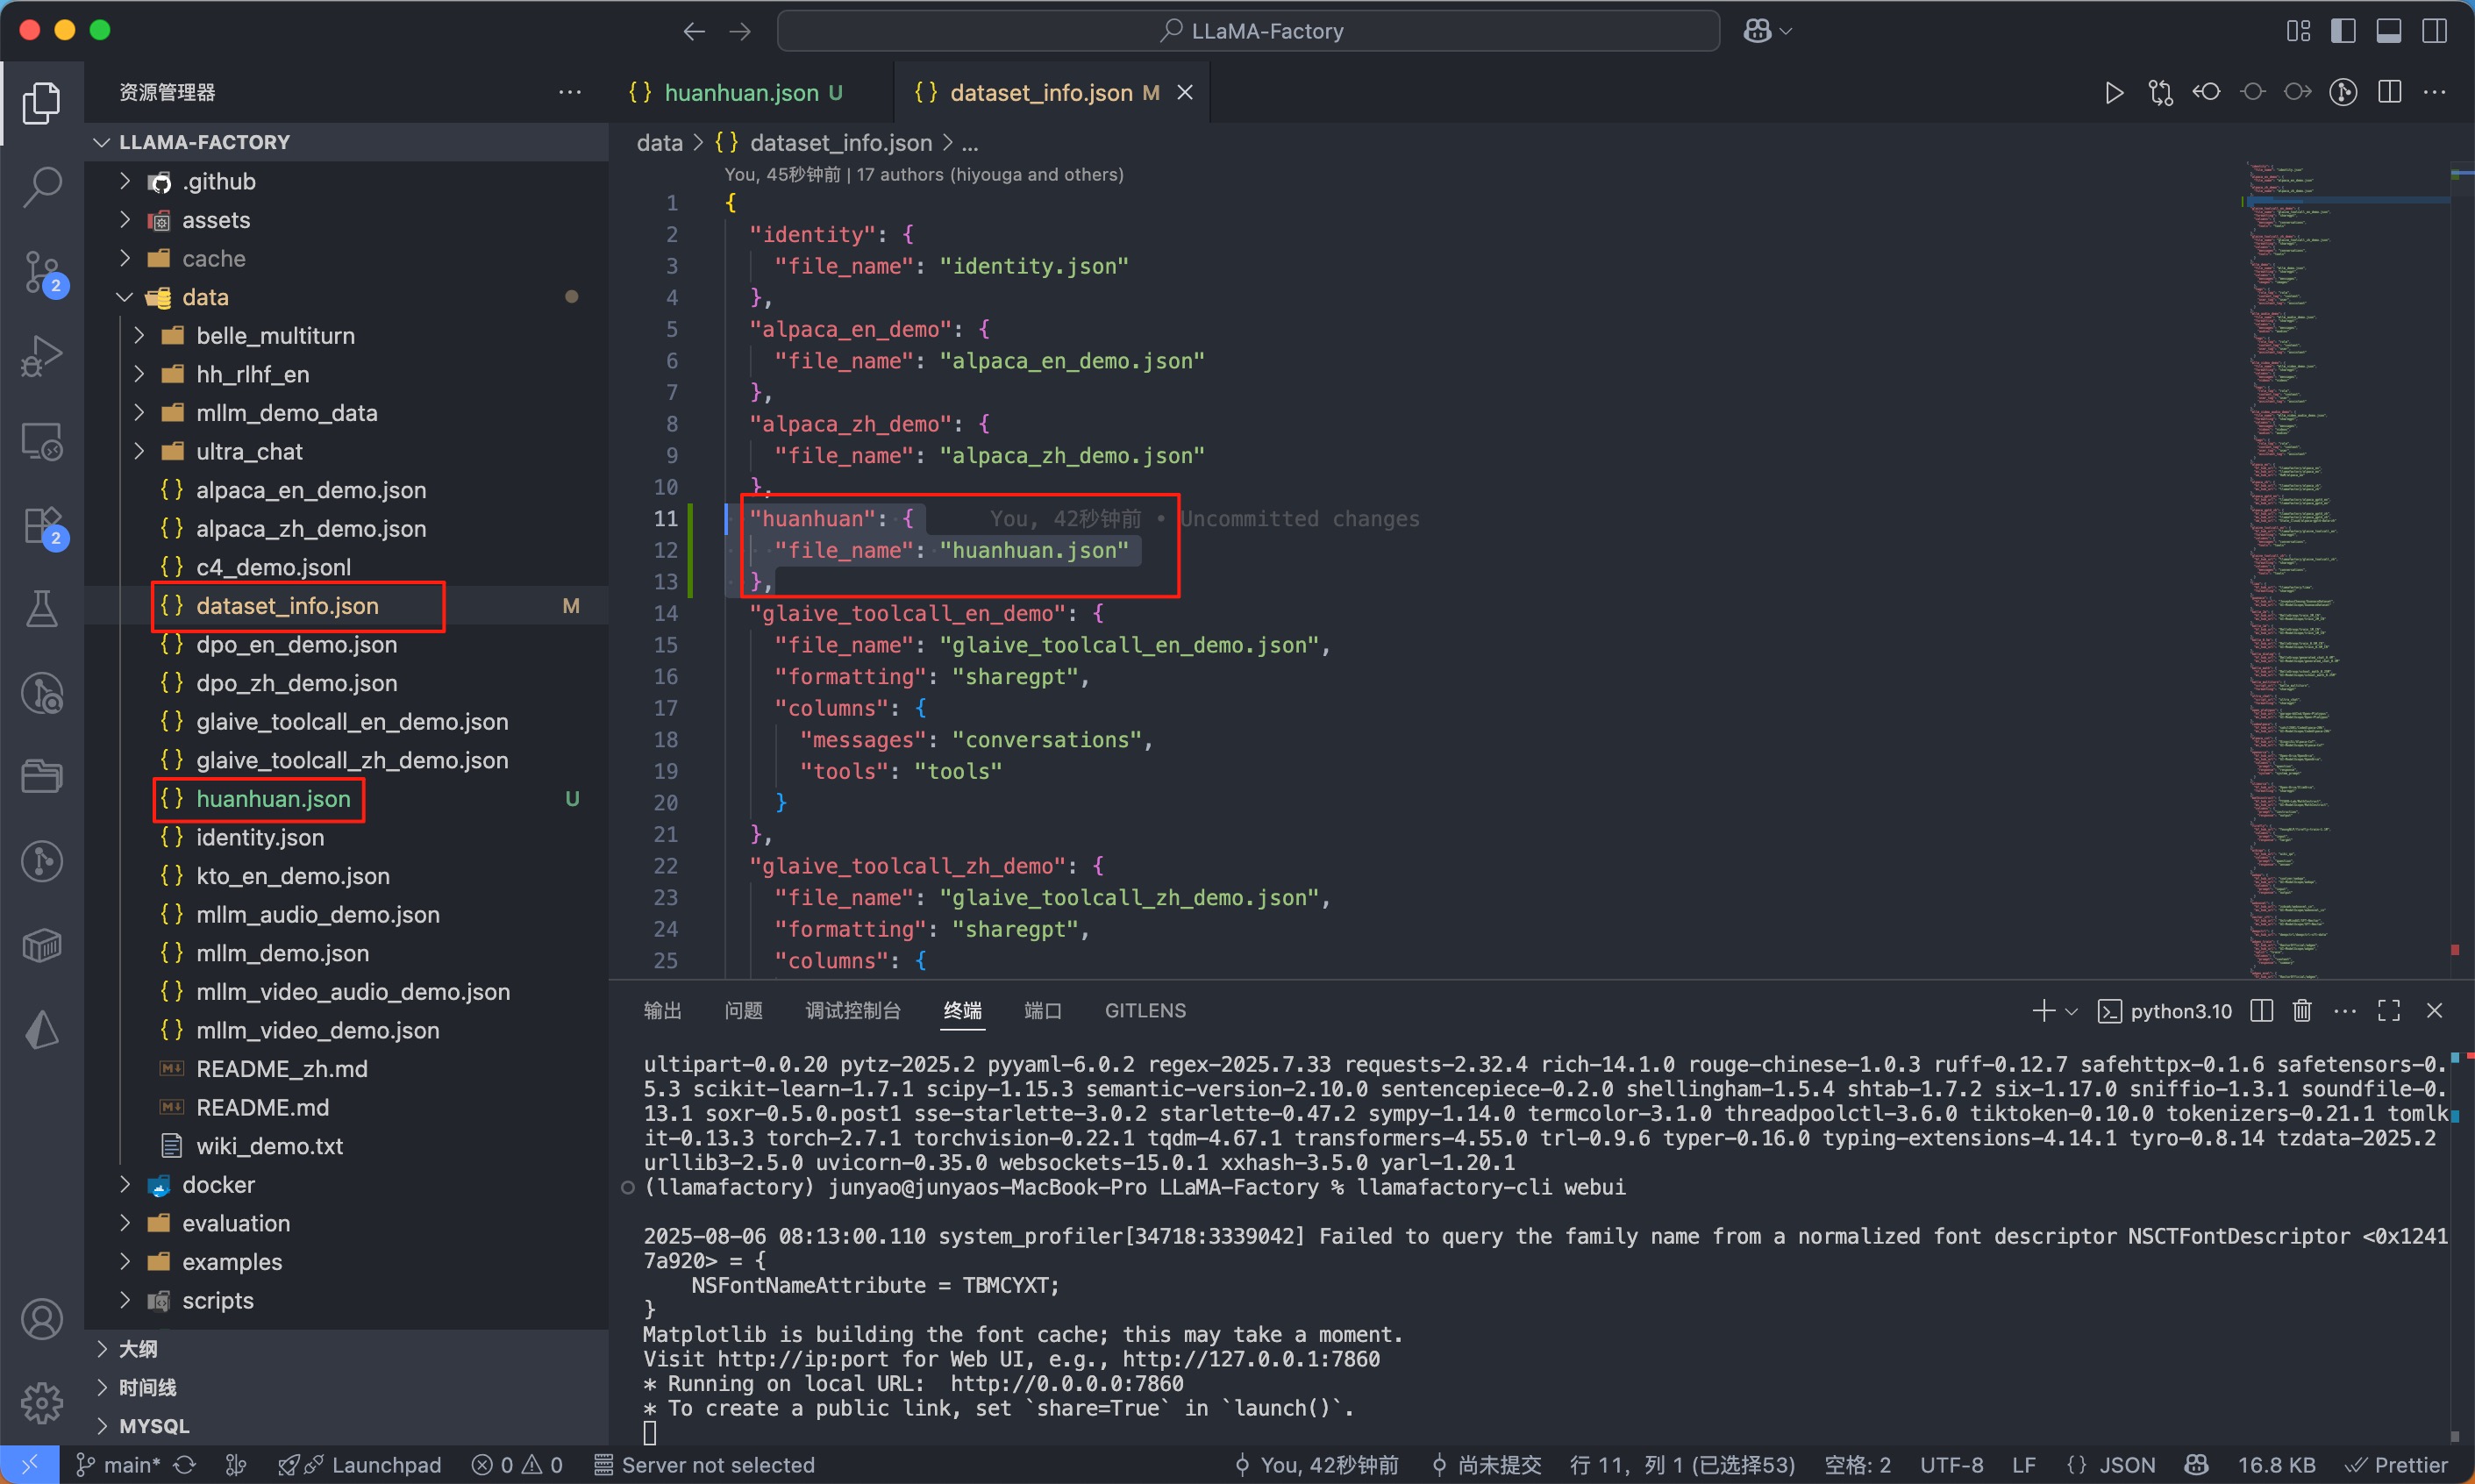Image resolution: width=2475 pixels, height=1484 pixels.
Task: Click Launchpad in the status bar
Action: (x=360, y=1465)
